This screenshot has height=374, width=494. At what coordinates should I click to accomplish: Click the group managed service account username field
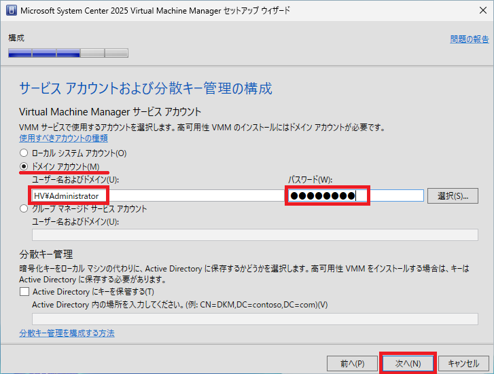[255, 235]
